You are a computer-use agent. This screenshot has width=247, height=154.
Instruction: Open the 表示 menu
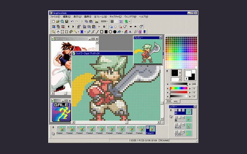(x=77, y=17)
